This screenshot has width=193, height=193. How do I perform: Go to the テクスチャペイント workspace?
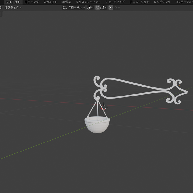[88, 2]
